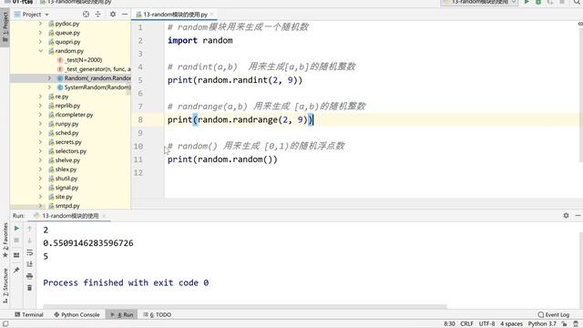Expand the secrets.py tree node
Screen dimensions: 583x328
[40, 142]
